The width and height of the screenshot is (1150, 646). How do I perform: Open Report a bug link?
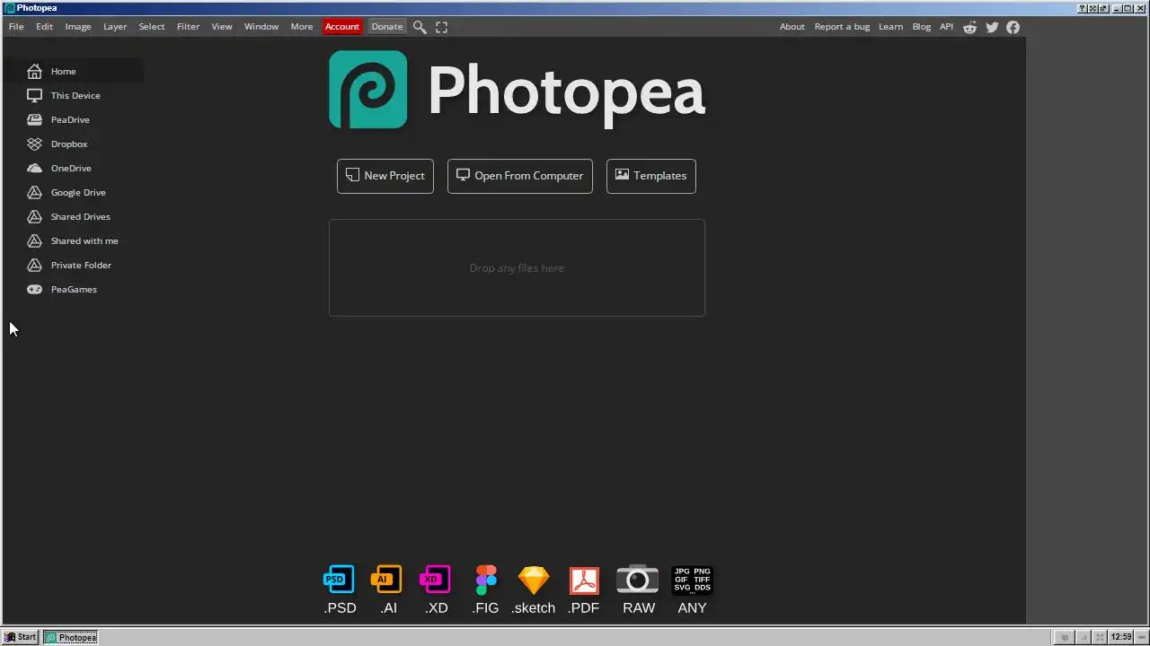click(842, 27)
